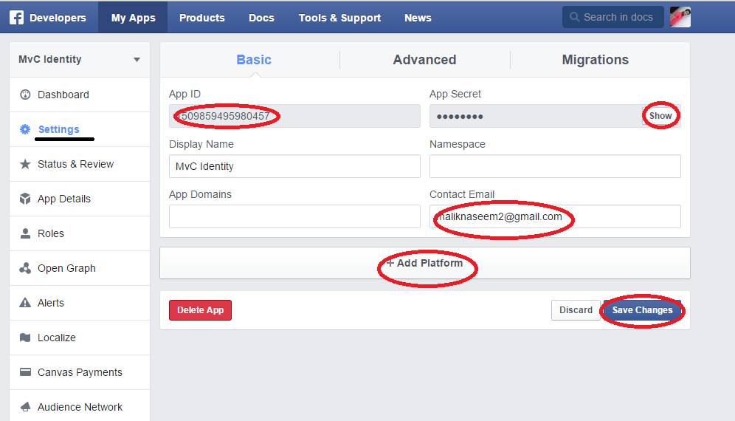Click the Roles person icon

pyautogui.click(x=25, y=233)
